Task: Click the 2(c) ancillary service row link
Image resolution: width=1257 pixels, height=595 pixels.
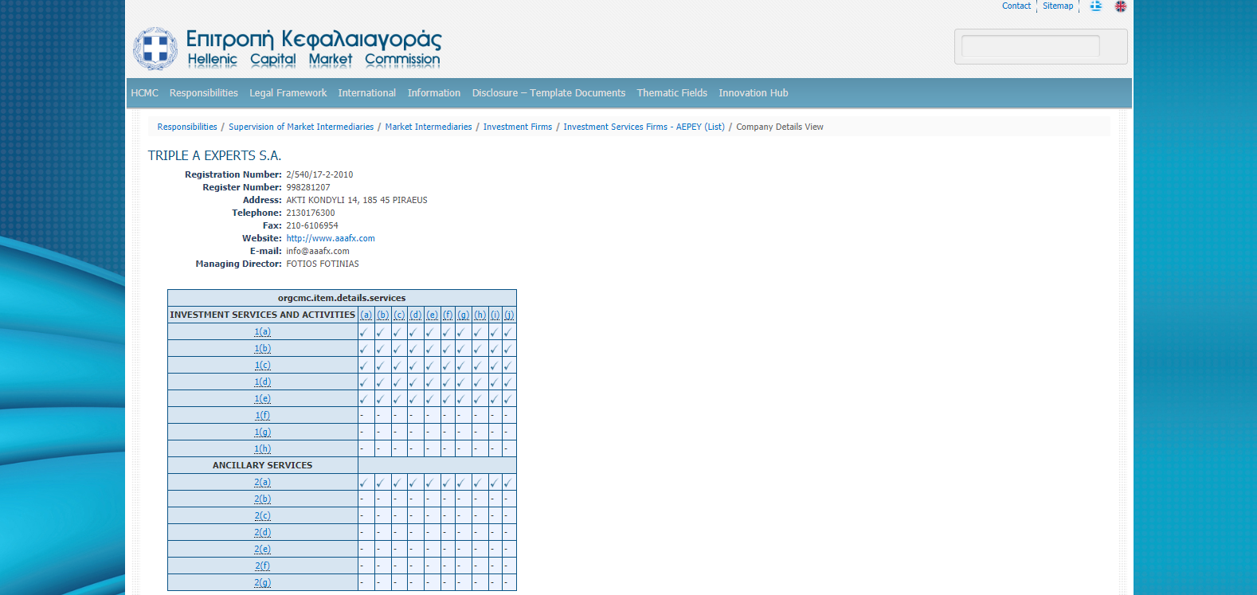Action: point(263,515)
